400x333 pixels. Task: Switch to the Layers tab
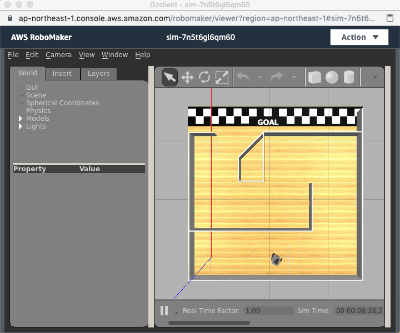click(99, 74)
